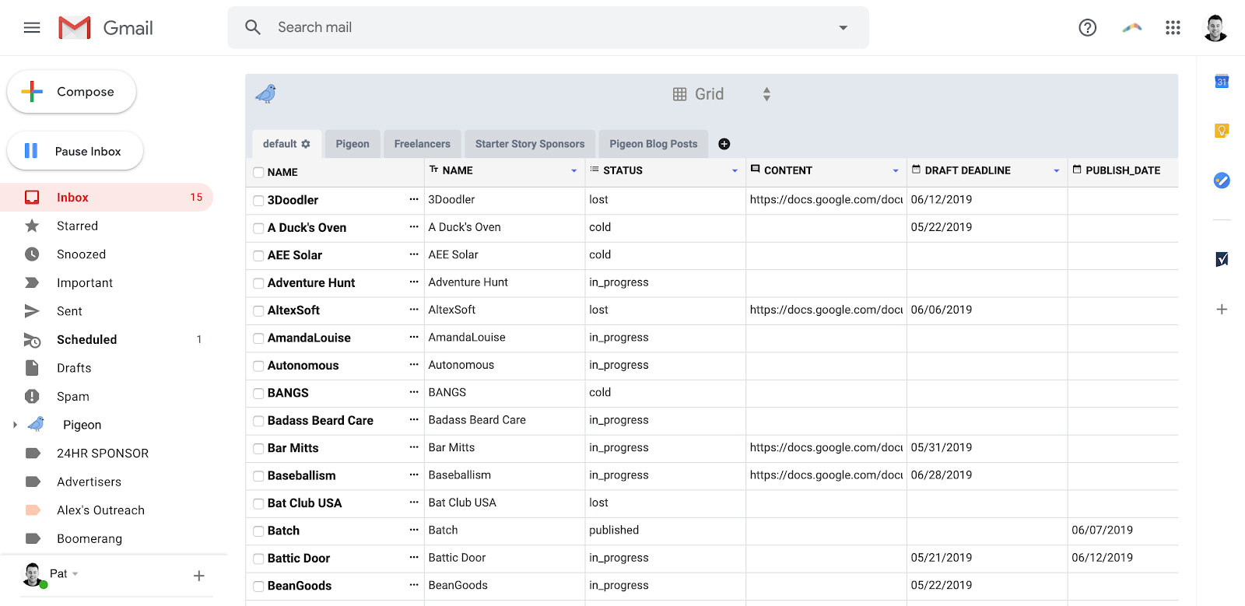1245x606 pixels.
Task: Start a new chat with plus icon
Action: click(x=198, y=576)
